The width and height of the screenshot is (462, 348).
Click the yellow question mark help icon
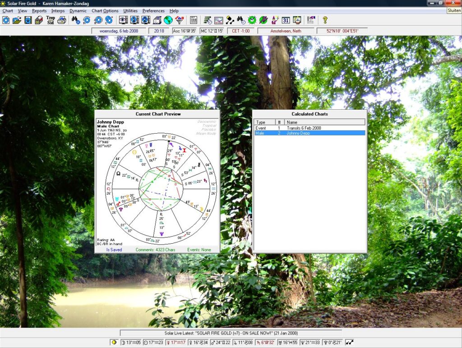pos(324,20)
